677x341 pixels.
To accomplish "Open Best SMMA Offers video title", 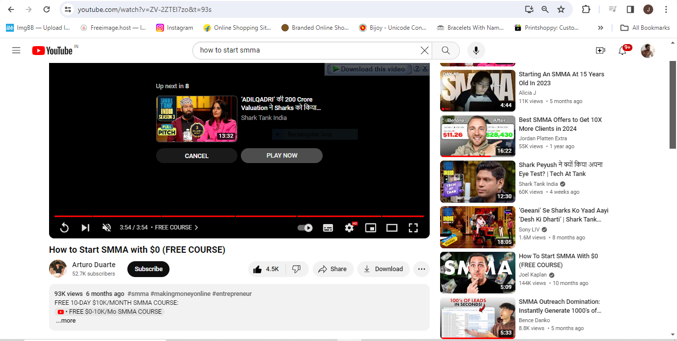I will 560,124.
